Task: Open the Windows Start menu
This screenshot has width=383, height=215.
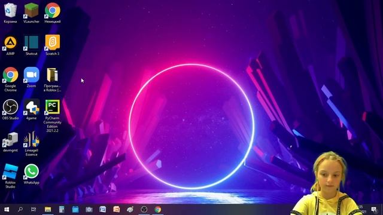Action: point(7,210)
